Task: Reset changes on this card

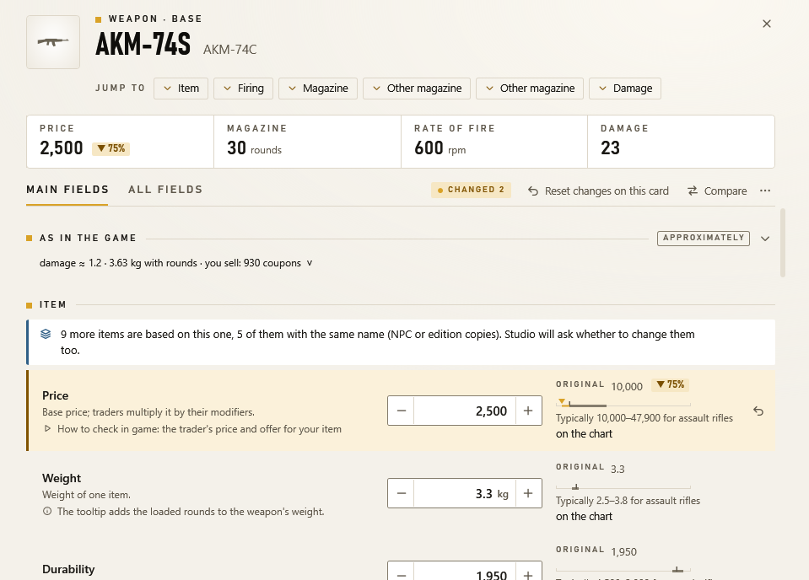Action: (x=598, y=191)
